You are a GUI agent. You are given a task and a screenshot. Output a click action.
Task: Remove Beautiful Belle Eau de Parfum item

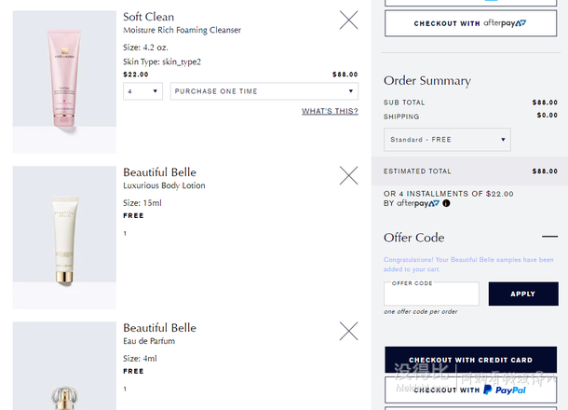(x=348, y=331)
